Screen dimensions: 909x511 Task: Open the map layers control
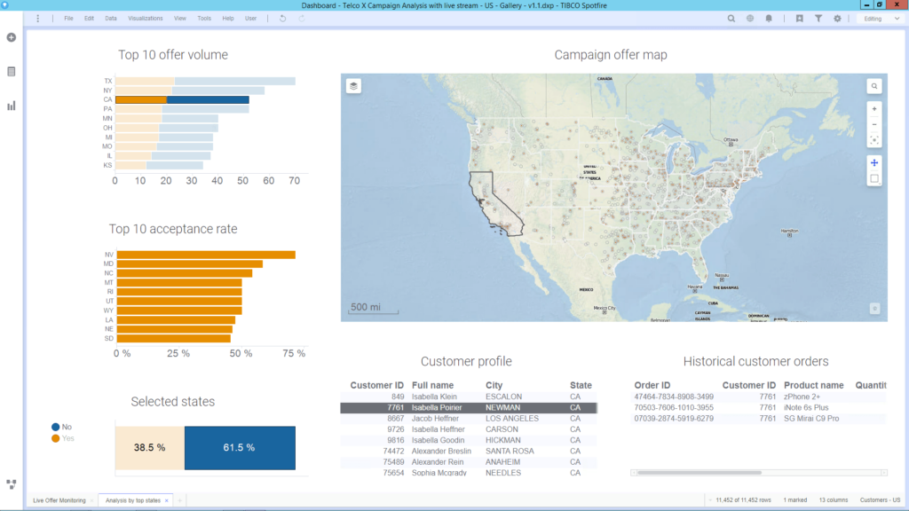(x=354, y=84)
